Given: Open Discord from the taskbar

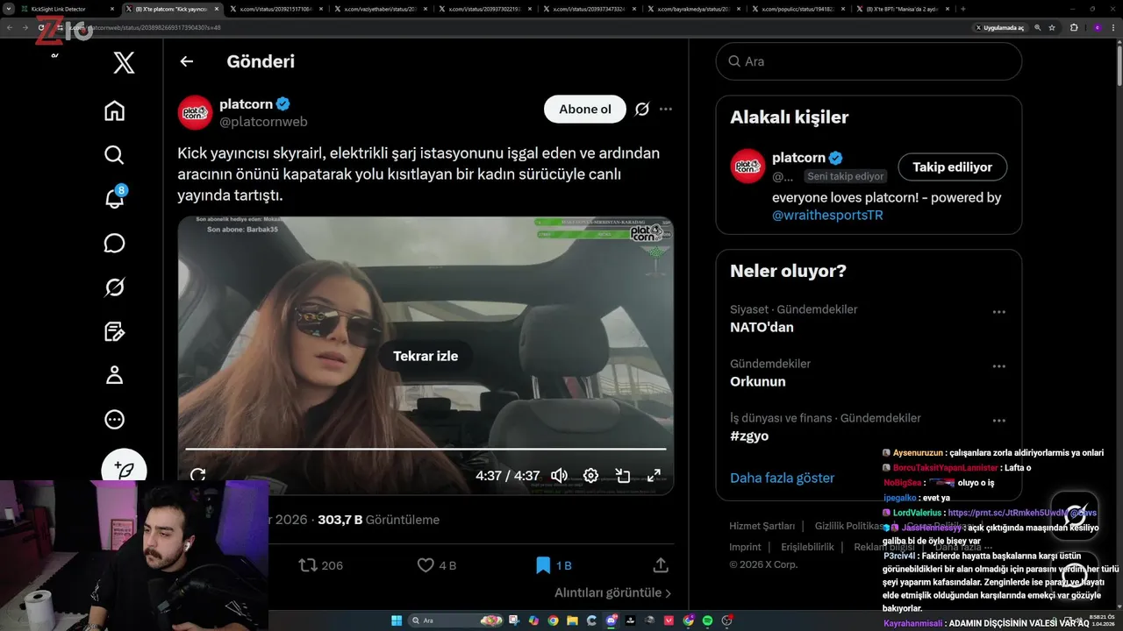Looking at the screenshot, I should [611, 620].
